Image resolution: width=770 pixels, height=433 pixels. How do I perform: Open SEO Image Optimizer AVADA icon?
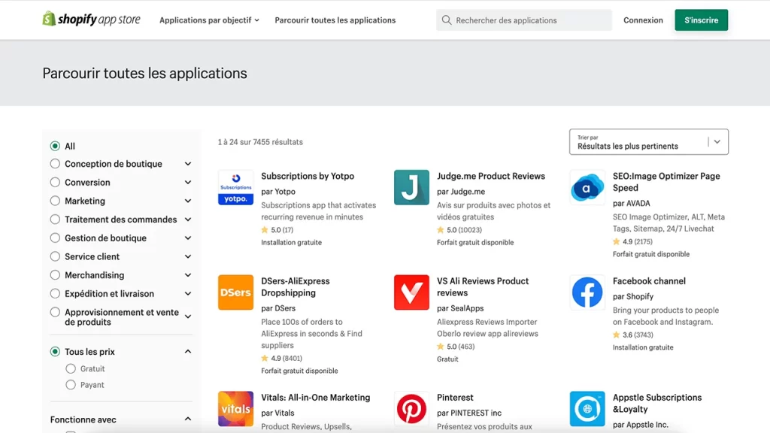[587, 187]
